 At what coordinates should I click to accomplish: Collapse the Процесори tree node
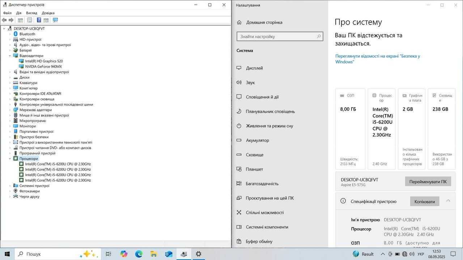[10, 159]
